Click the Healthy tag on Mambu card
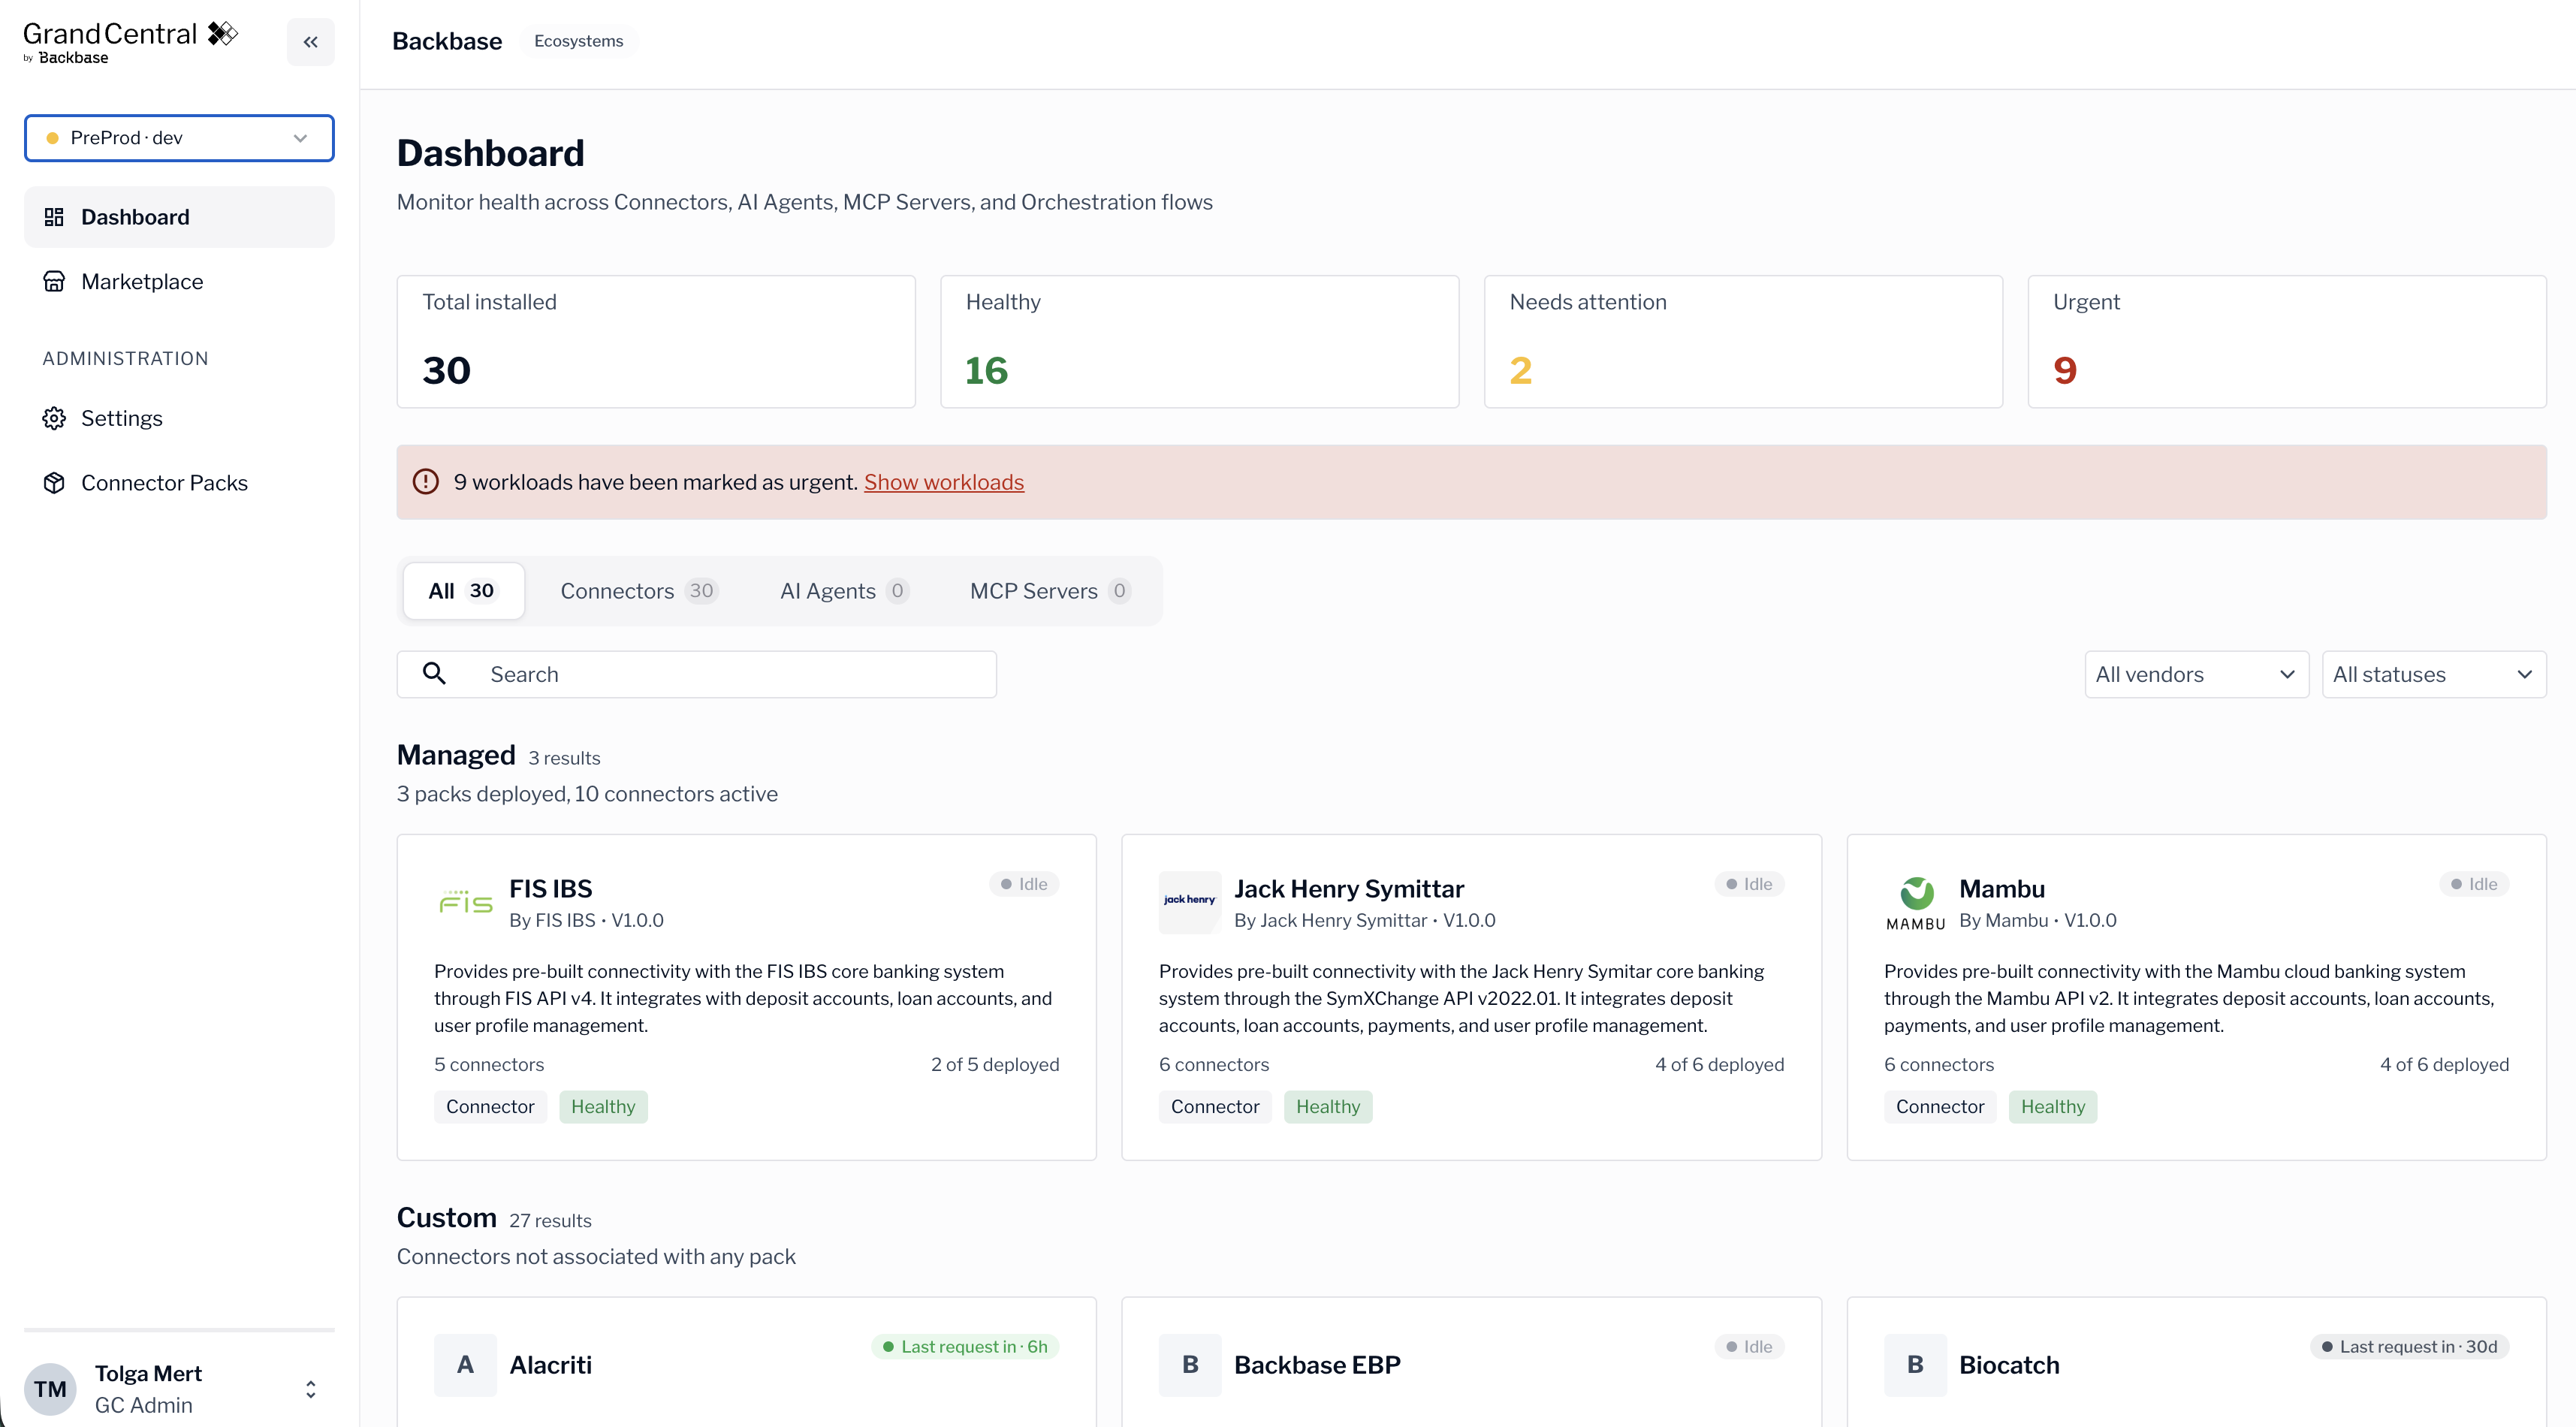This screenshot has width=2576, height=1427. click(x=2053, y=1107)
